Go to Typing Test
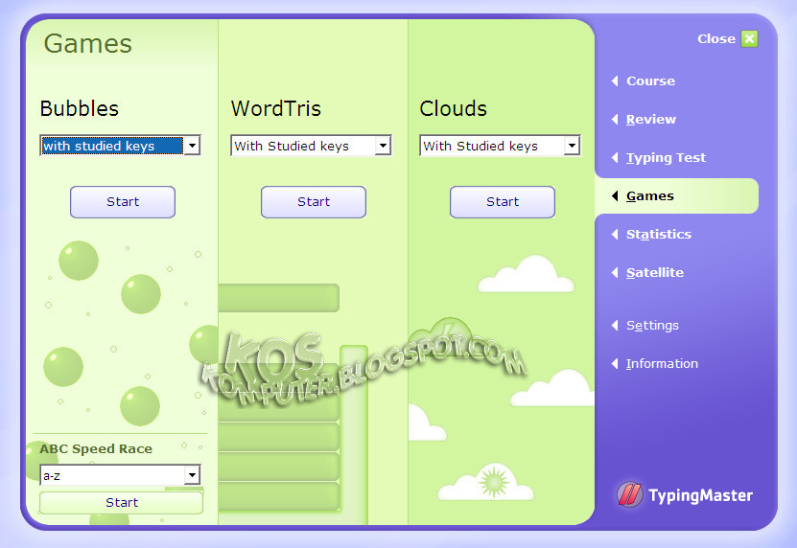This screenshot has width=797, height=548. pos(666,158)
